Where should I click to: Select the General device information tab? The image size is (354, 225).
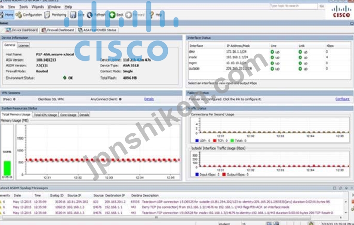[x=10, y=45]
